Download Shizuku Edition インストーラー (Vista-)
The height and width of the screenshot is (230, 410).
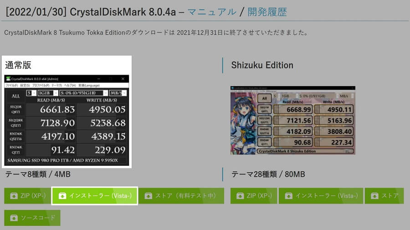[x=321, y=196]
